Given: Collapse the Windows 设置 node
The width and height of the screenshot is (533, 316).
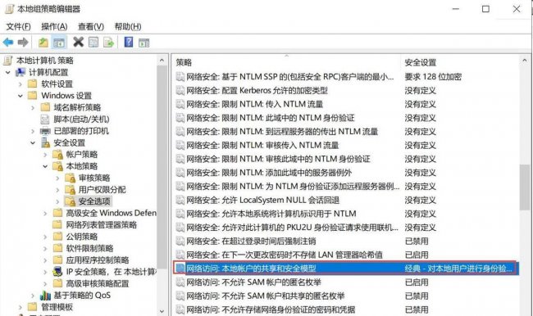Looking at the screenshot, I should coord(20,96).
